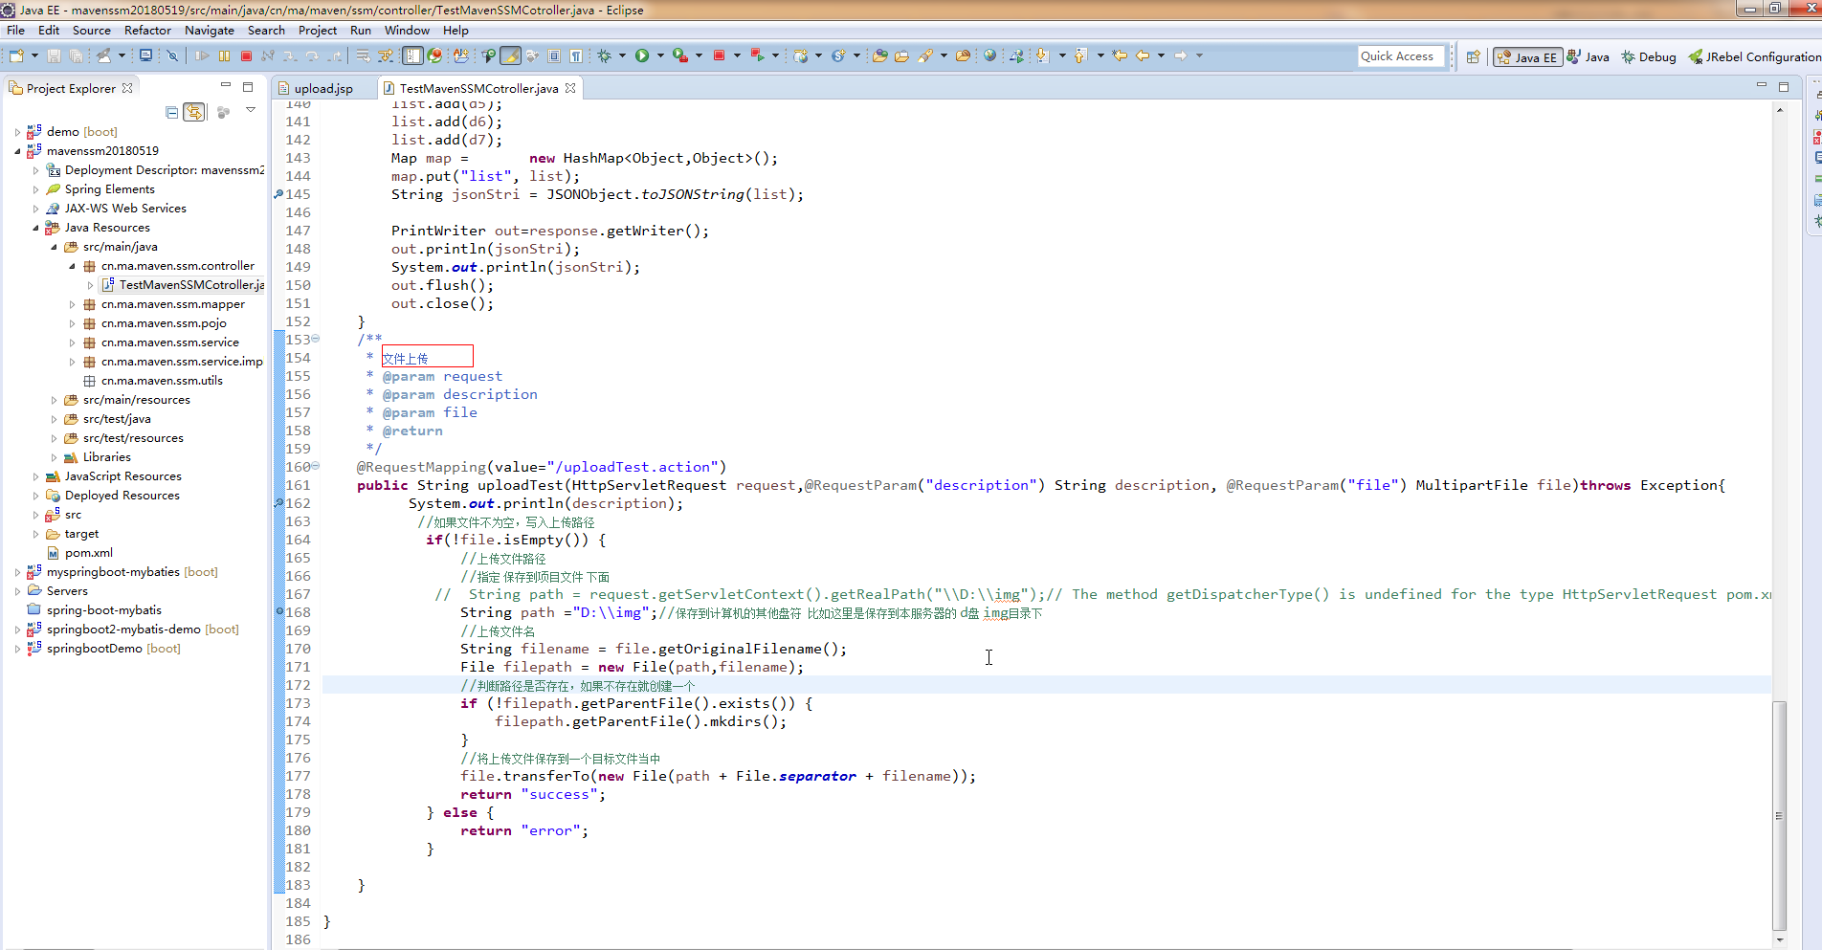Collapse the Javadoc comment fold at line 153
1822x950 pixels.
(316, 339)
